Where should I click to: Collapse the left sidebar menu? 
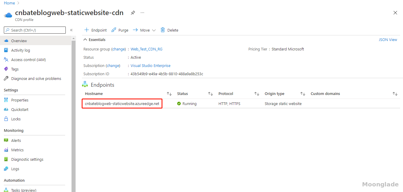pyautogui.click(x=71, y=30)
